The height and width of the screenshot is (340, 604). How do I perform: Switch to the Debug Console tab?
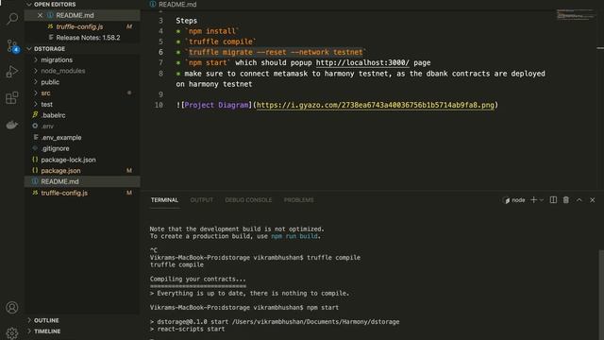coord(248,199)
